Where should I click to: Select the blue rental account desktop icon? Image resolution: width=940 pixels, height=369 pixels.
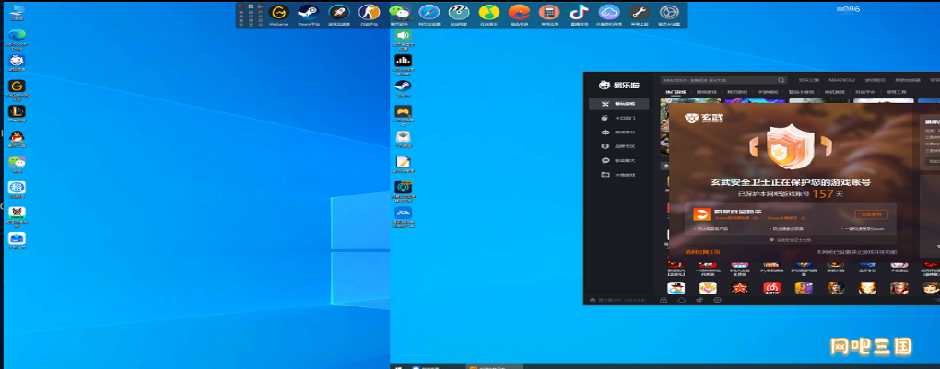tap(17, 188)
